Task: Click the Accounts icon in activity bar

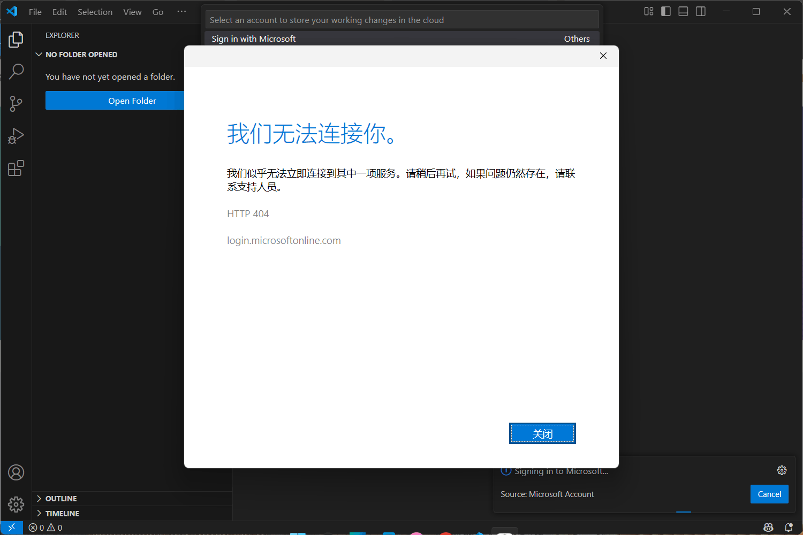Action: (16, 472)
